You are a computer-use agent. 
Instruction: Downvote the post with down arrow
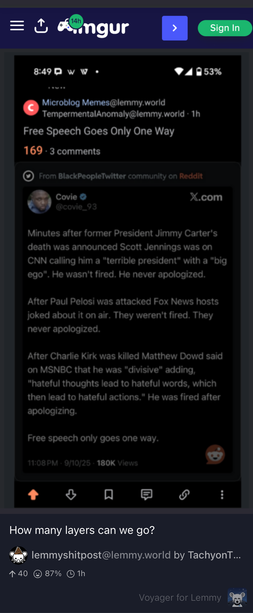pyautogui.click(x=71, y=494)
